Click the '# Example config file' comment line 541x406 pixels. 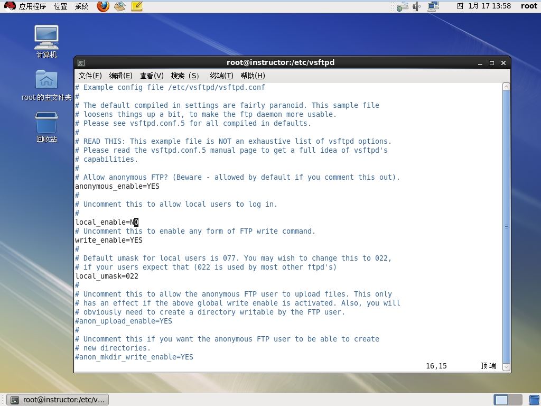170,87
